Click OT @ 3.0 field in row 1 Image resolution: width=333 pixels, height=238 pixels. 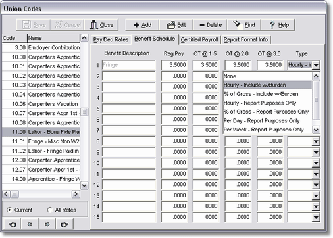click(x=270, y=65)
